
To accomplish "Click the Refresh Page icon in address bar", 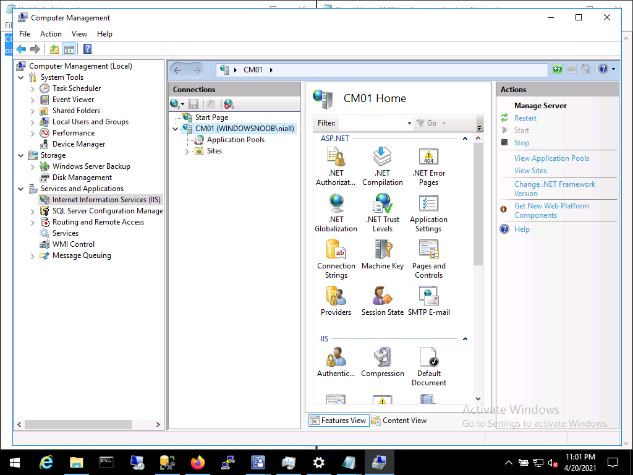I will 558,69.
